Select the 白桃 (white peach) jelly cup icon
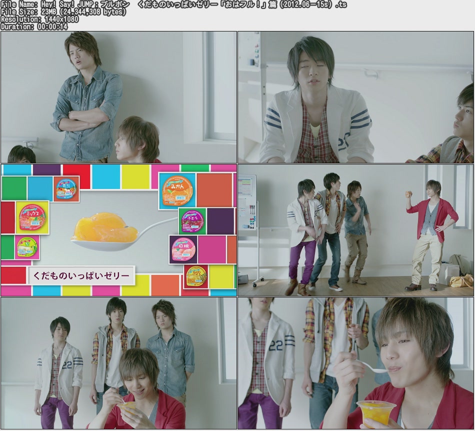Image resolution: width=475 pixels, height=431 pixels. tap(184, 249)
